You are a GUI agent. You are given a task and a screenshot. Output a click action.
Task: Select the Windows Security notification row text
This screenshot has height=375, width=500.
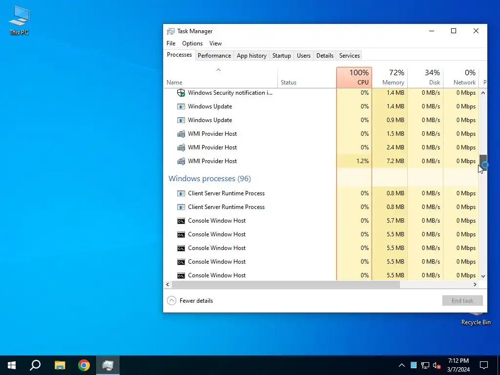(x=230, y=93)
